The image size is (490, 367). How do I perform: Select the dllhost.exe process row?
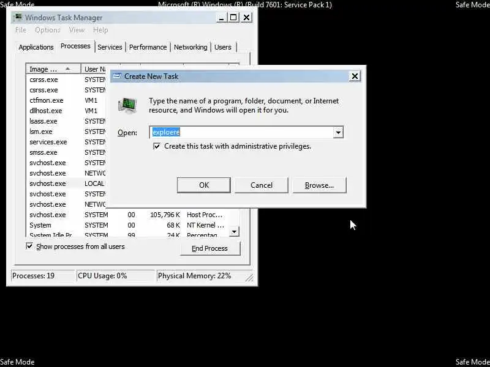[x=66, y=111]
